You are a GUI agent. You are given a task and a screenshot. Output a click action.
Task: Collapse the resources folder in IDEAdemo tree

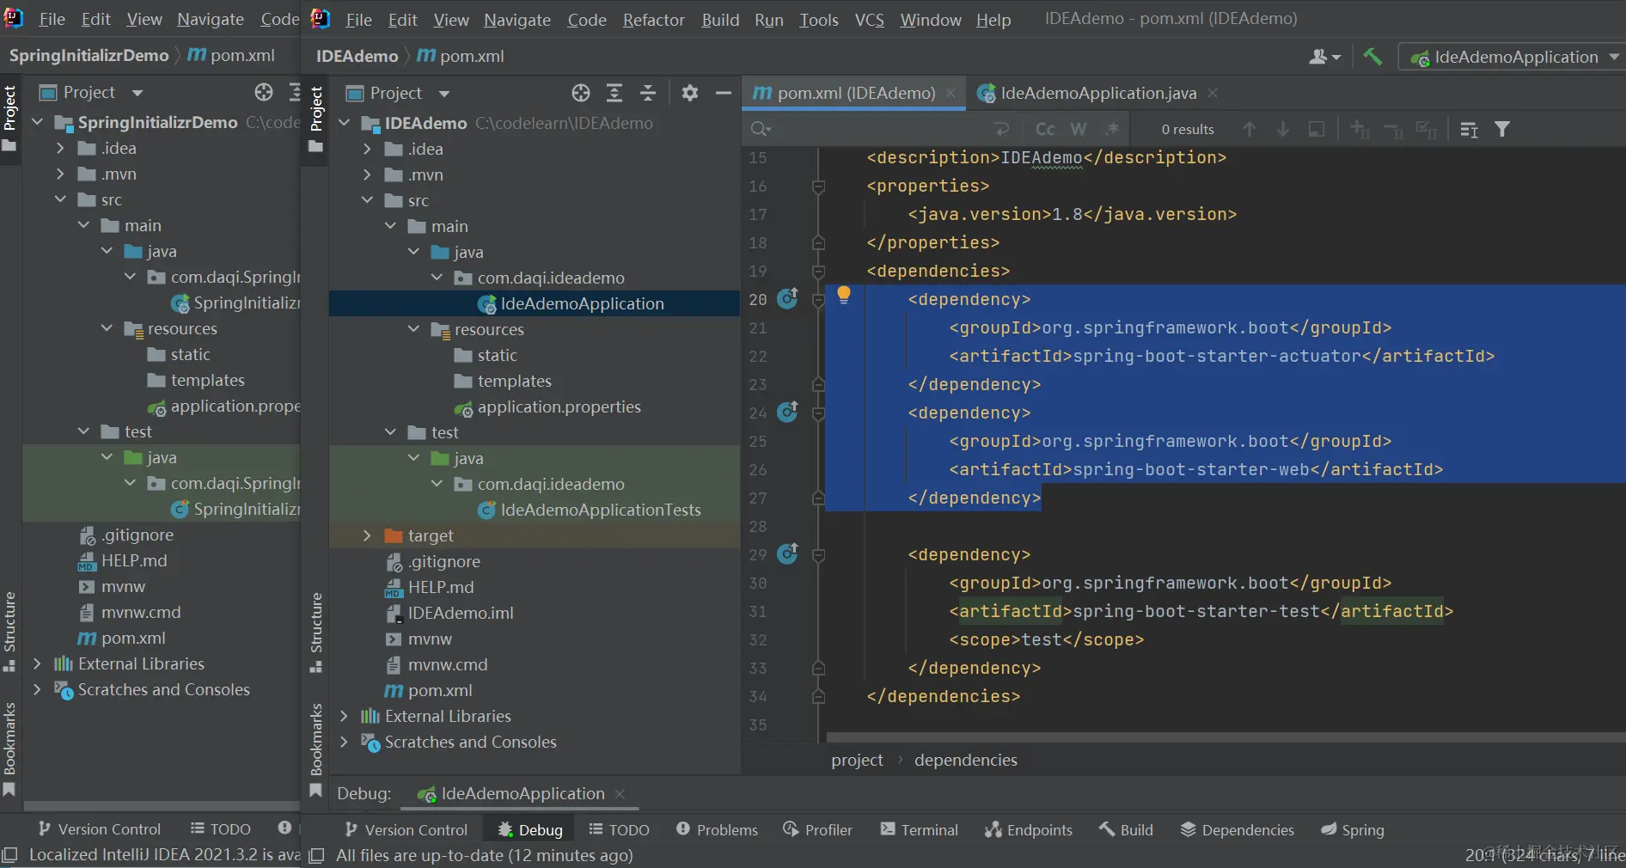pyautogui.click(x=413, y=329)
